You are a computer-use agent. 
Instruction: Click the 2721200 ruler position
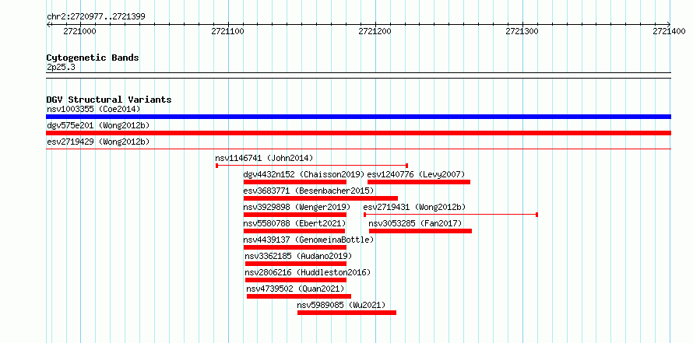(375, 31)
